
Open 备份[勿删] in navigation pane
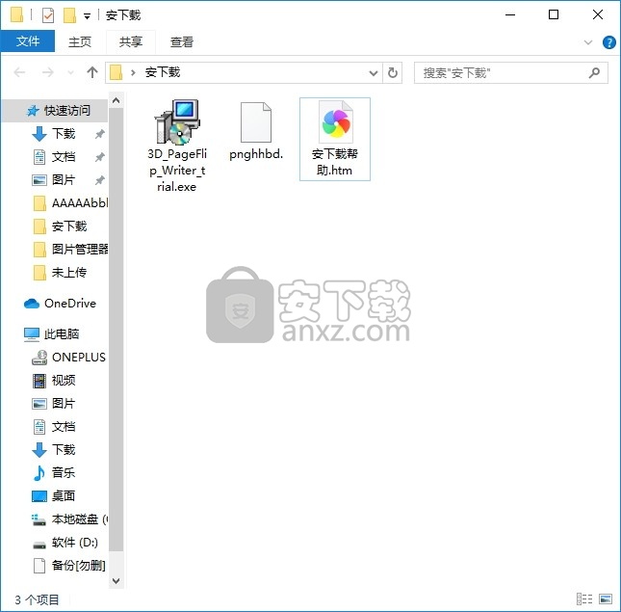(x=69, y=565)
